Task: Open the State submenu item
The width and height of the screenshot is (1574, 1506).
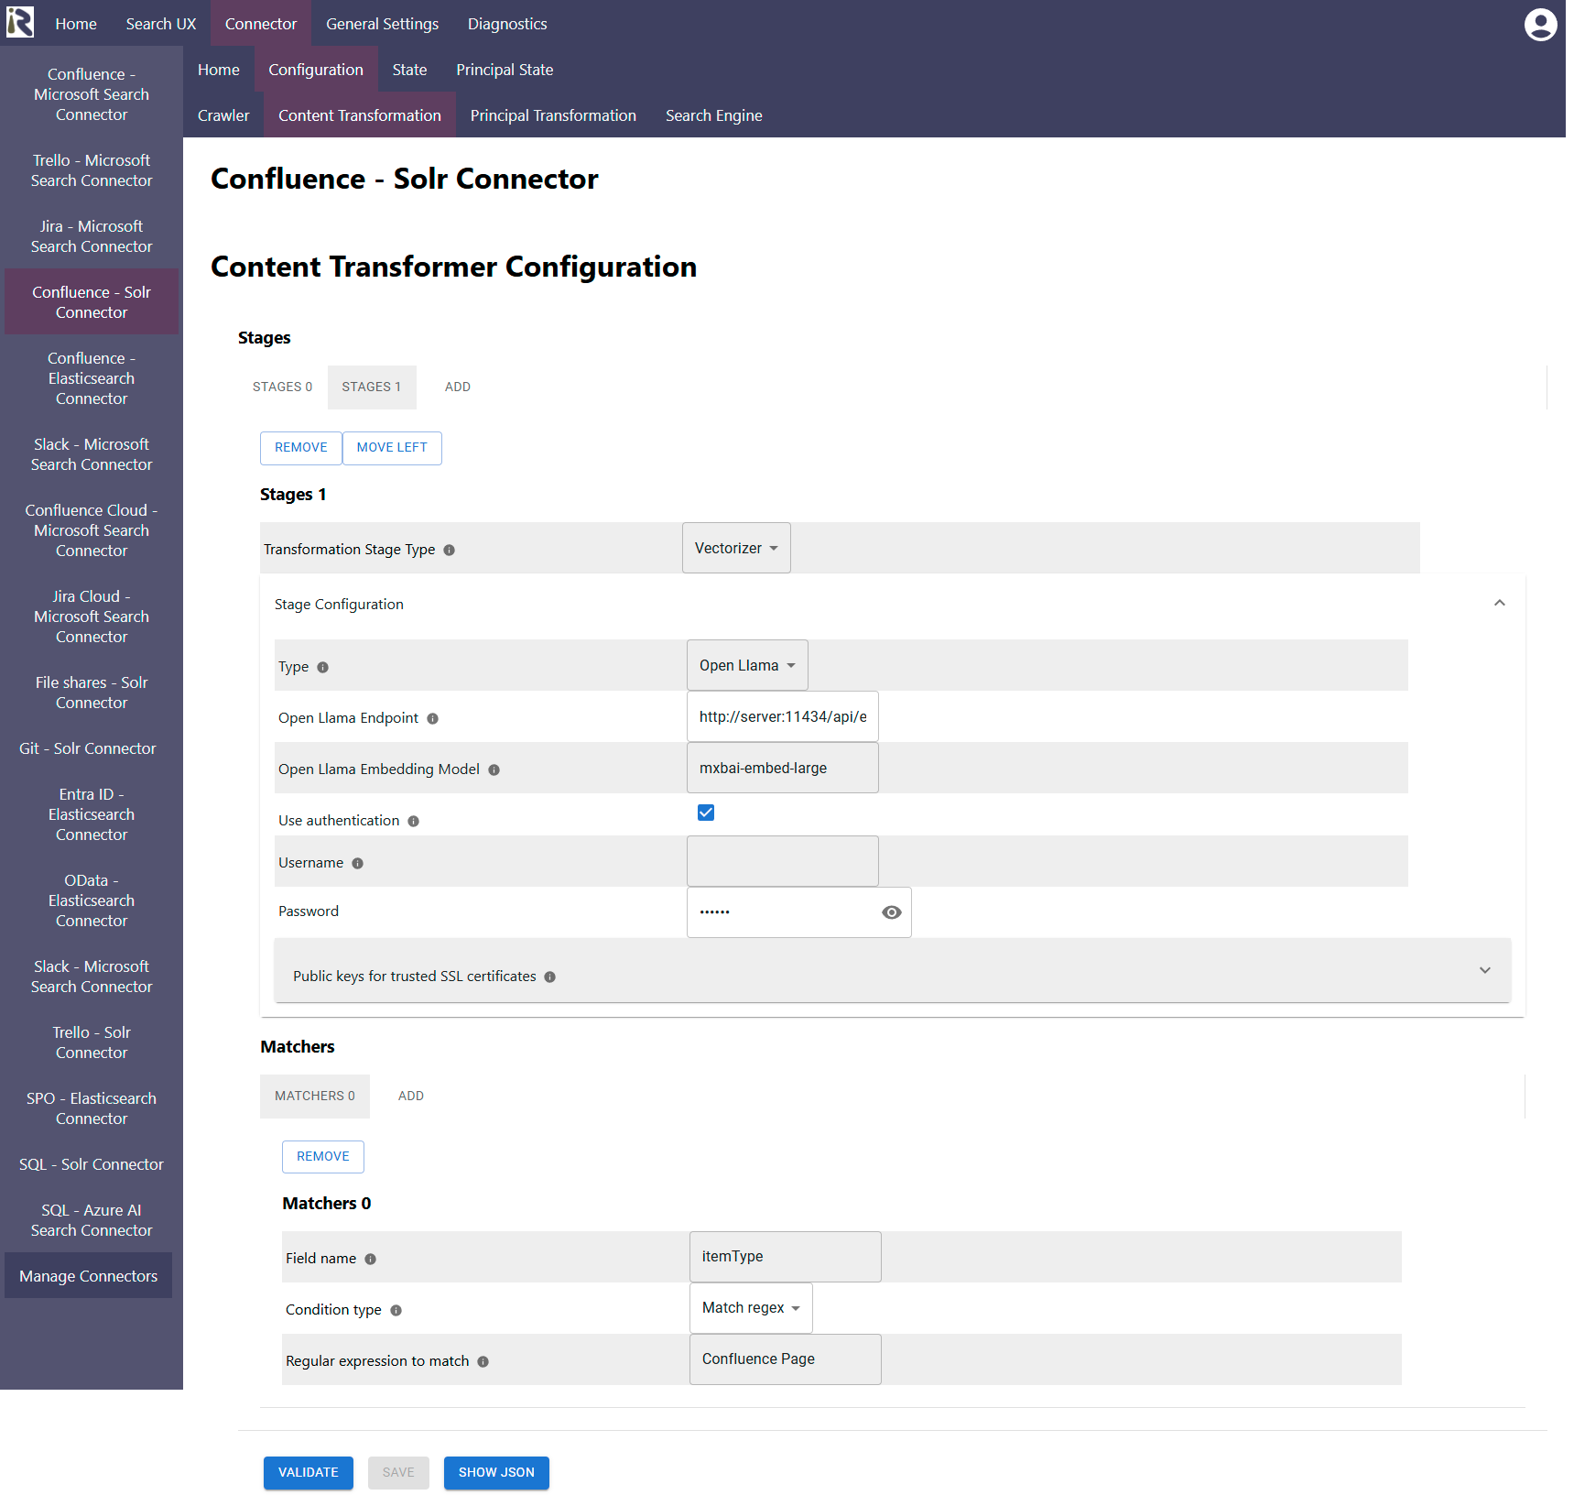Action: [409, 70]
